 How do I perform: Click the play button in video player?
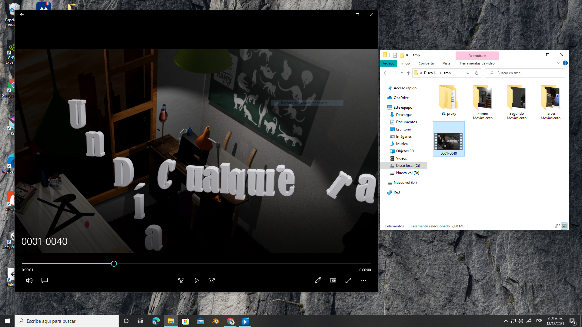coord(196,280)
